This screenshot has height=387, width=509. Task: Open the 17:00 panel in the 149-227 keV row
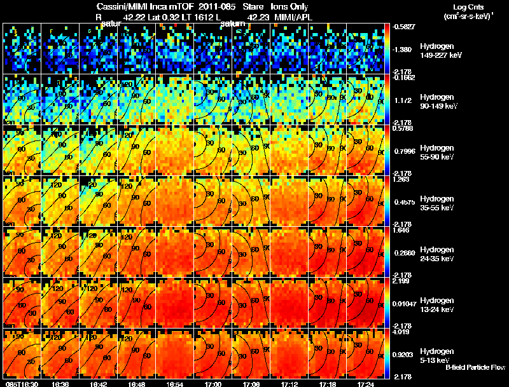tap(213, 49)
